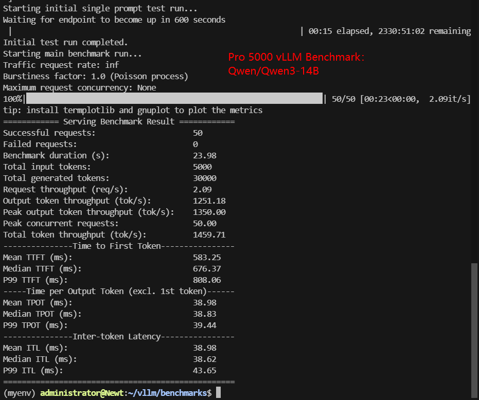Click Total token throughput value "1459.71"
Screen dimensions: 479x400
209,234
